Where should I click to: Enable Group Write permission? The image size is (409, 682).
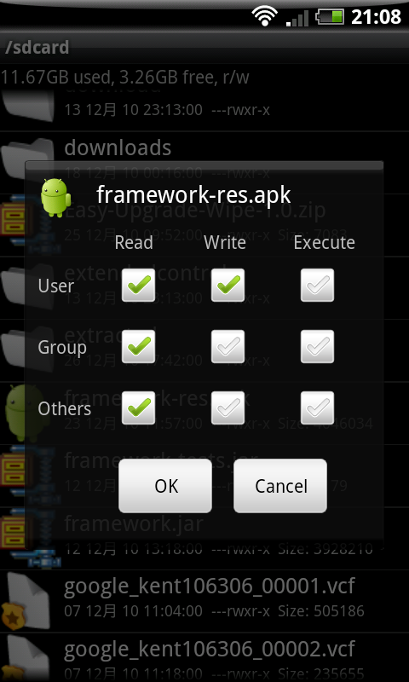click(x=228, y=347)
